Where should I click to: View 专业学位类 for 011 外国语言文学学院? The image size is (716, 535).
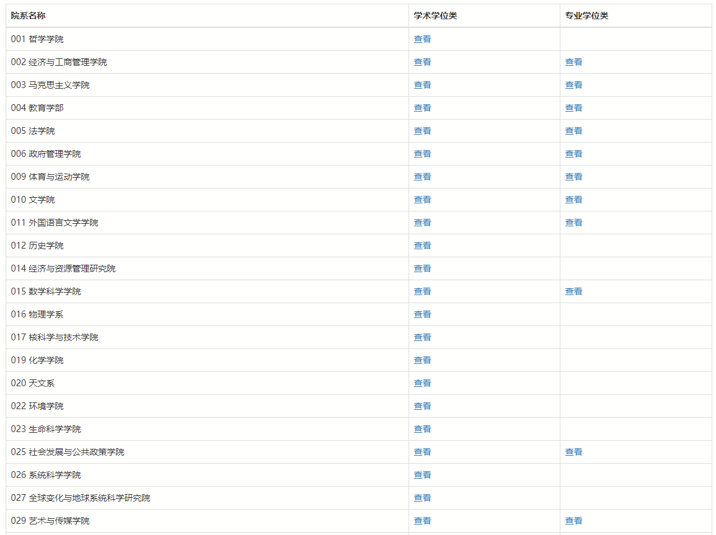[573, 223]
